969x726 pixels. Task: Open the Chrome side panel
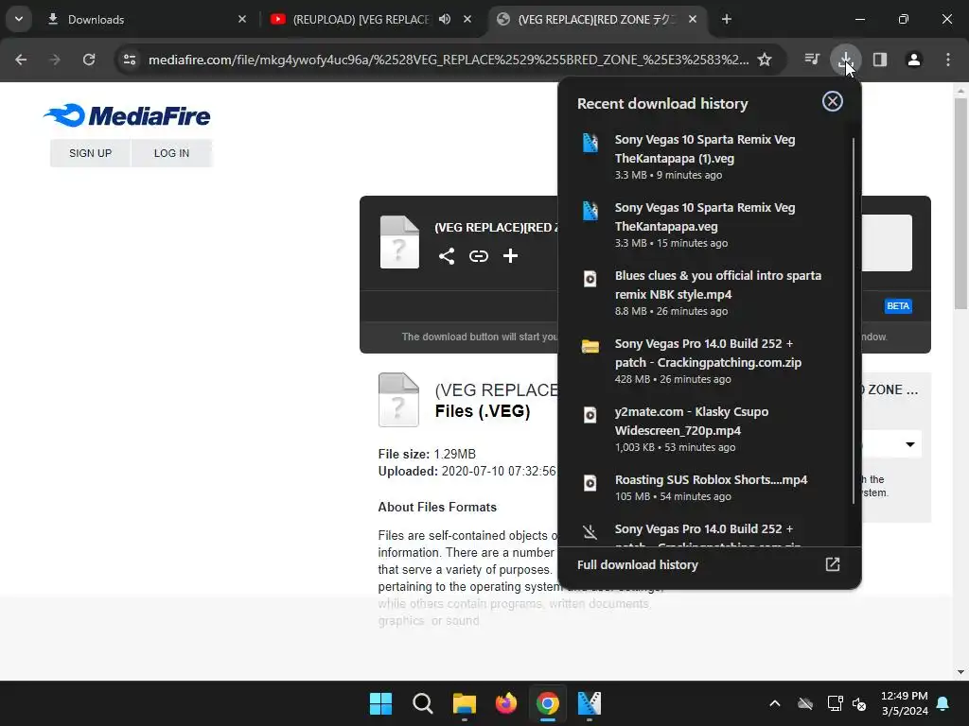pos(880,60)
